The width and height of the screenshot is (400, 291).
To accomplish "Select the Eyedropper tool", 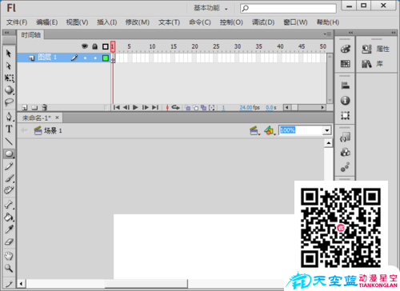I will coord(9,229).
